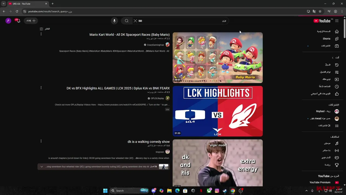Open watch History icon in sidebar

pyautogui.click(x=337, y=65)
